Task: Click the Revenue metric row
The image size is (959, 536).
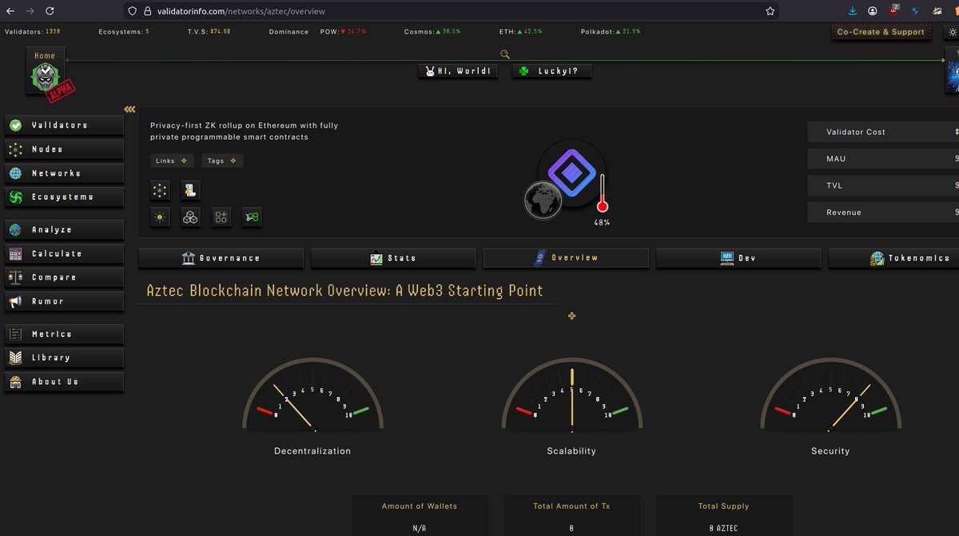Action: (883, 212)
